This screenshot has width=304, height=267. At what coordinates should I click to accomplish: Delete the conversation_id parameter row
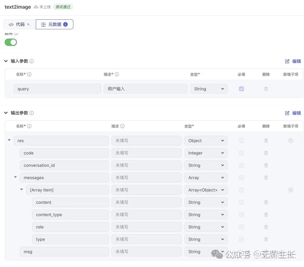(x=266, y=165)
